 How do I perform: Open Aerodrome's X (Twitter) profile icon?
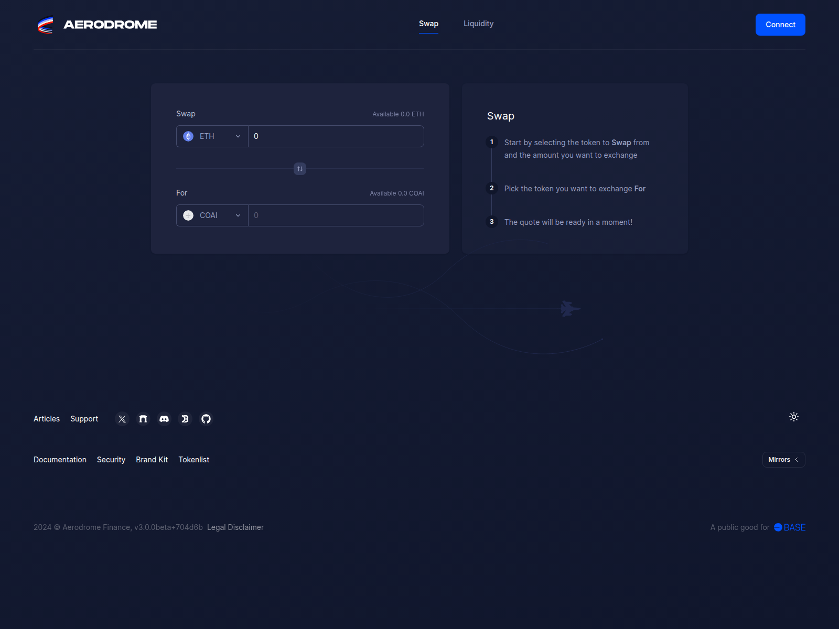pos(122,419)
